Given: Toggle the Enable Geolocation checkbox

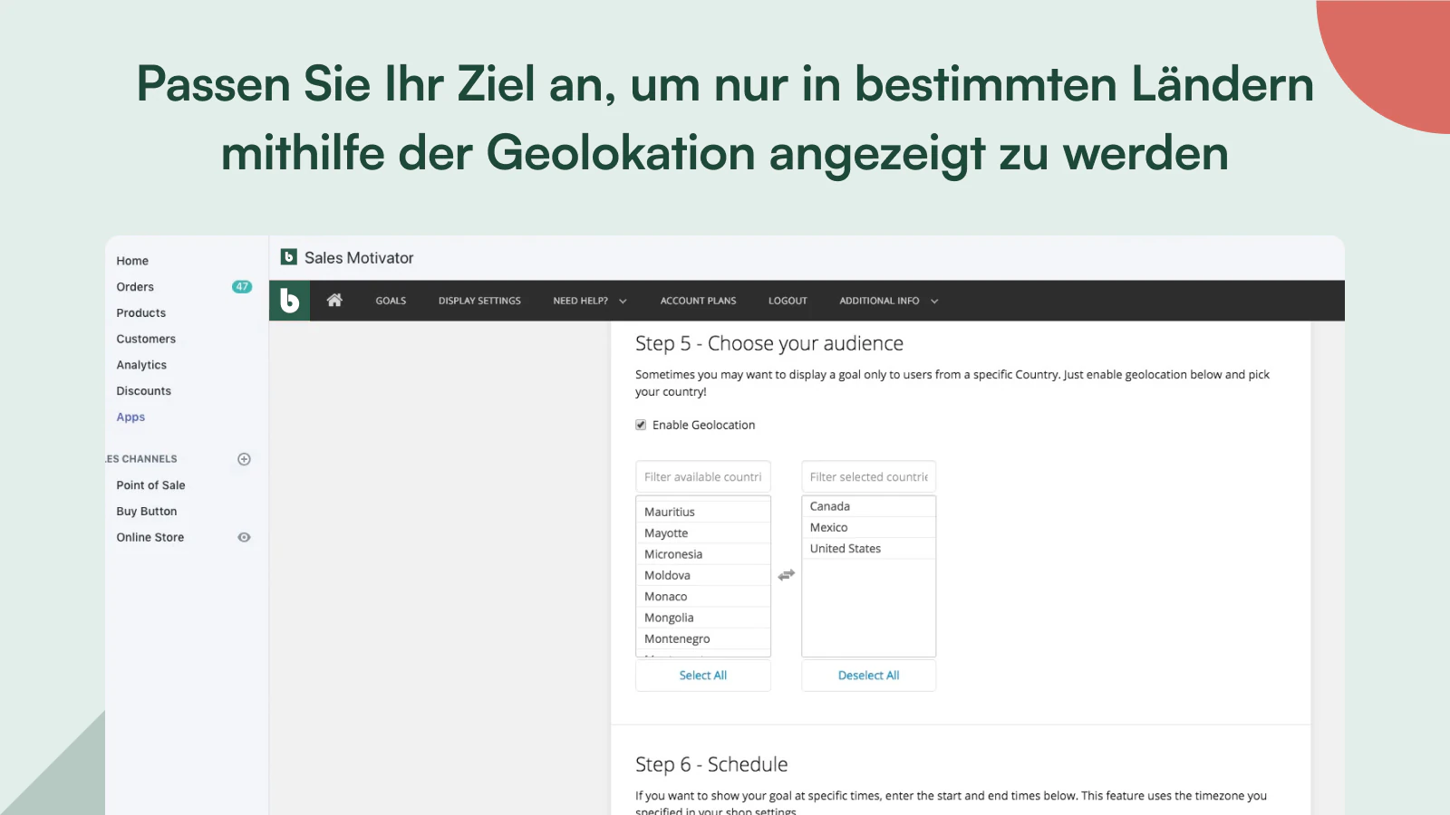Looking at the screenshot, I should click(641, 425).
